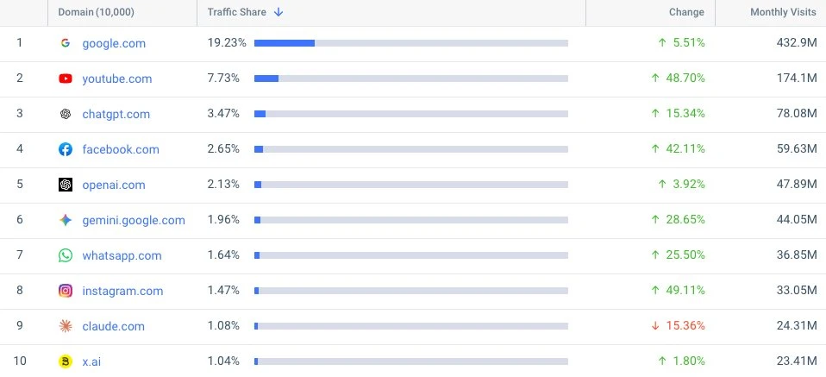Viewport: 826px width, 377px height.
Task: Open the gemini.google.com link
Action: [x=134, y=220]
